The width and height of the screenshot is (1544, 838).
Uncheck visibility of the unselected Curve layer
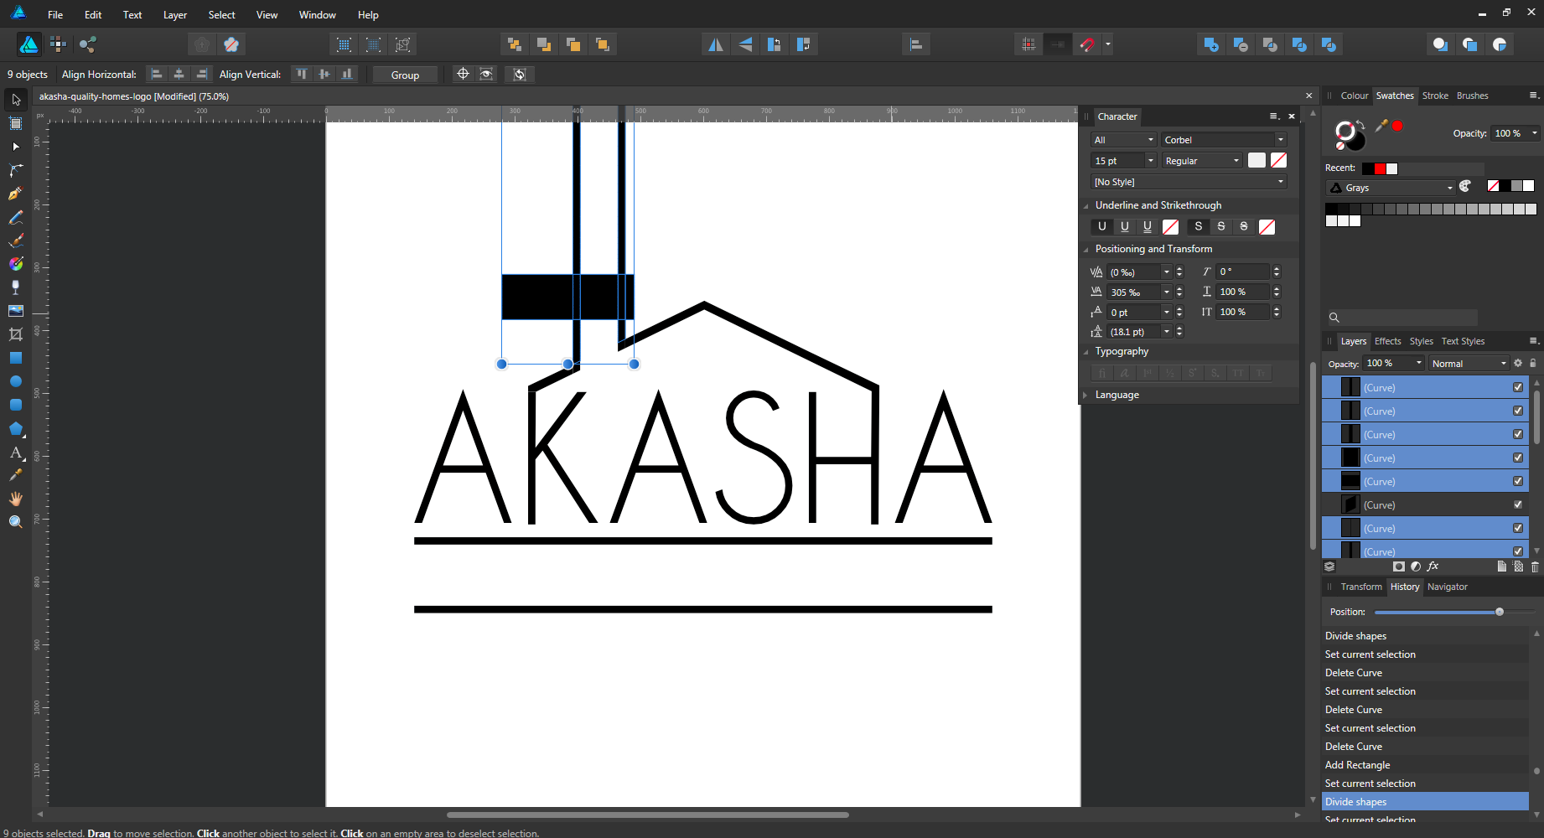tap(1518, 504)
